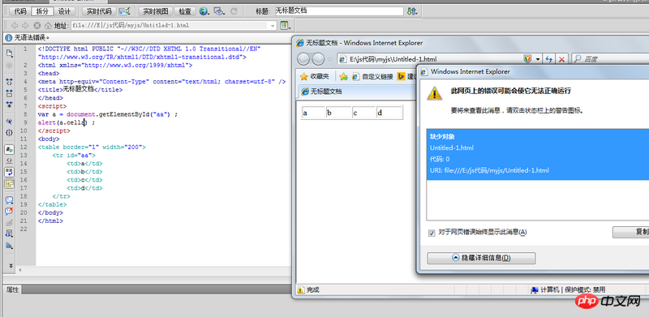Image resolution: width=649 pixels, height=317 pixels.
Task: Toggle highlight invalid code icon
Action: coord(9,161)
